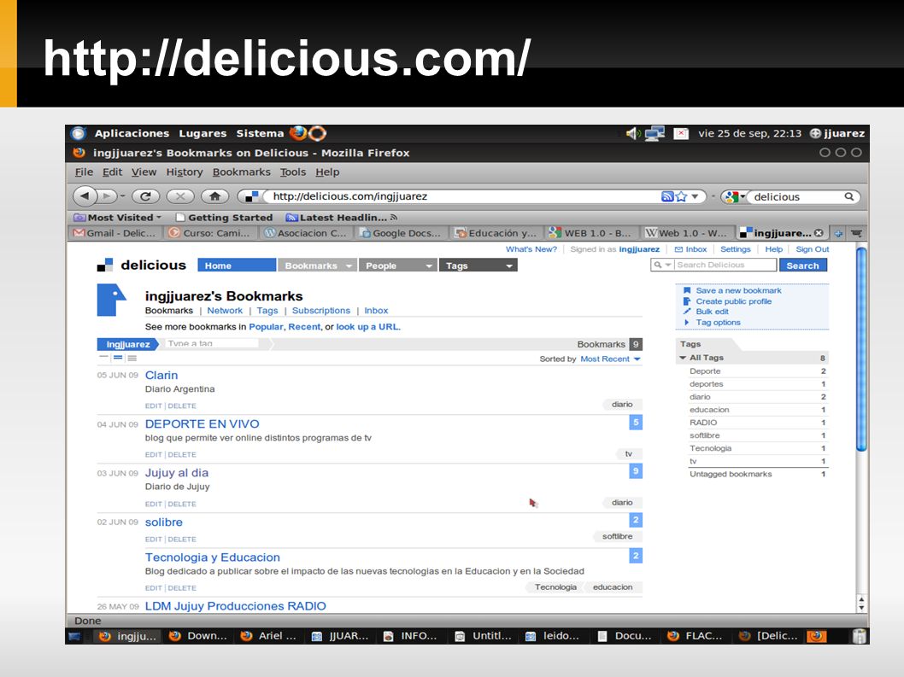Click the Type a tag input field
904x677 pixels.
pyautogui.click(x=211, y=343)
